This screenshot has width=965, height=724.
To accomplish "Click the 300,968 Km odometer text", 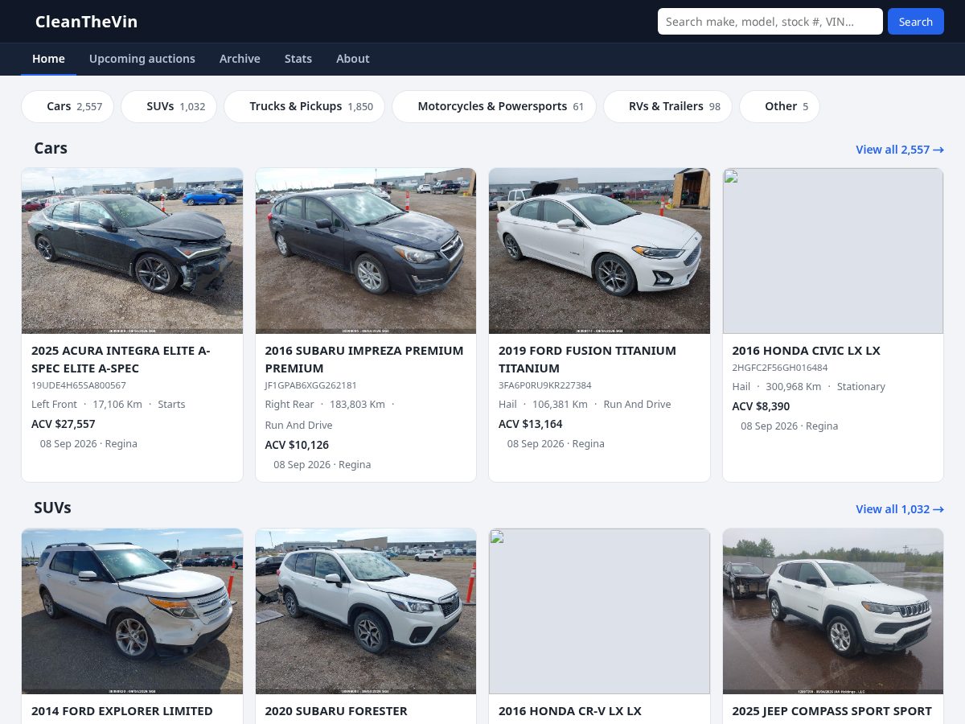I will coord(794,387).
